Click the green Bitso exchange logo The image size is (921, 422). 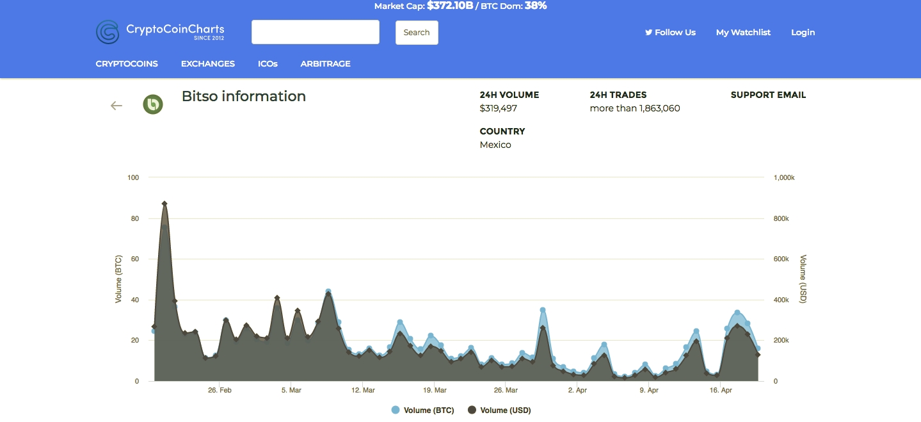[x=153, y=104]
